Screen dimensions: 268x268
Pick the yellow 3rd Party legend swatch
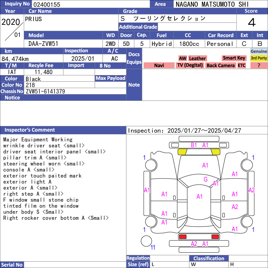259,58
